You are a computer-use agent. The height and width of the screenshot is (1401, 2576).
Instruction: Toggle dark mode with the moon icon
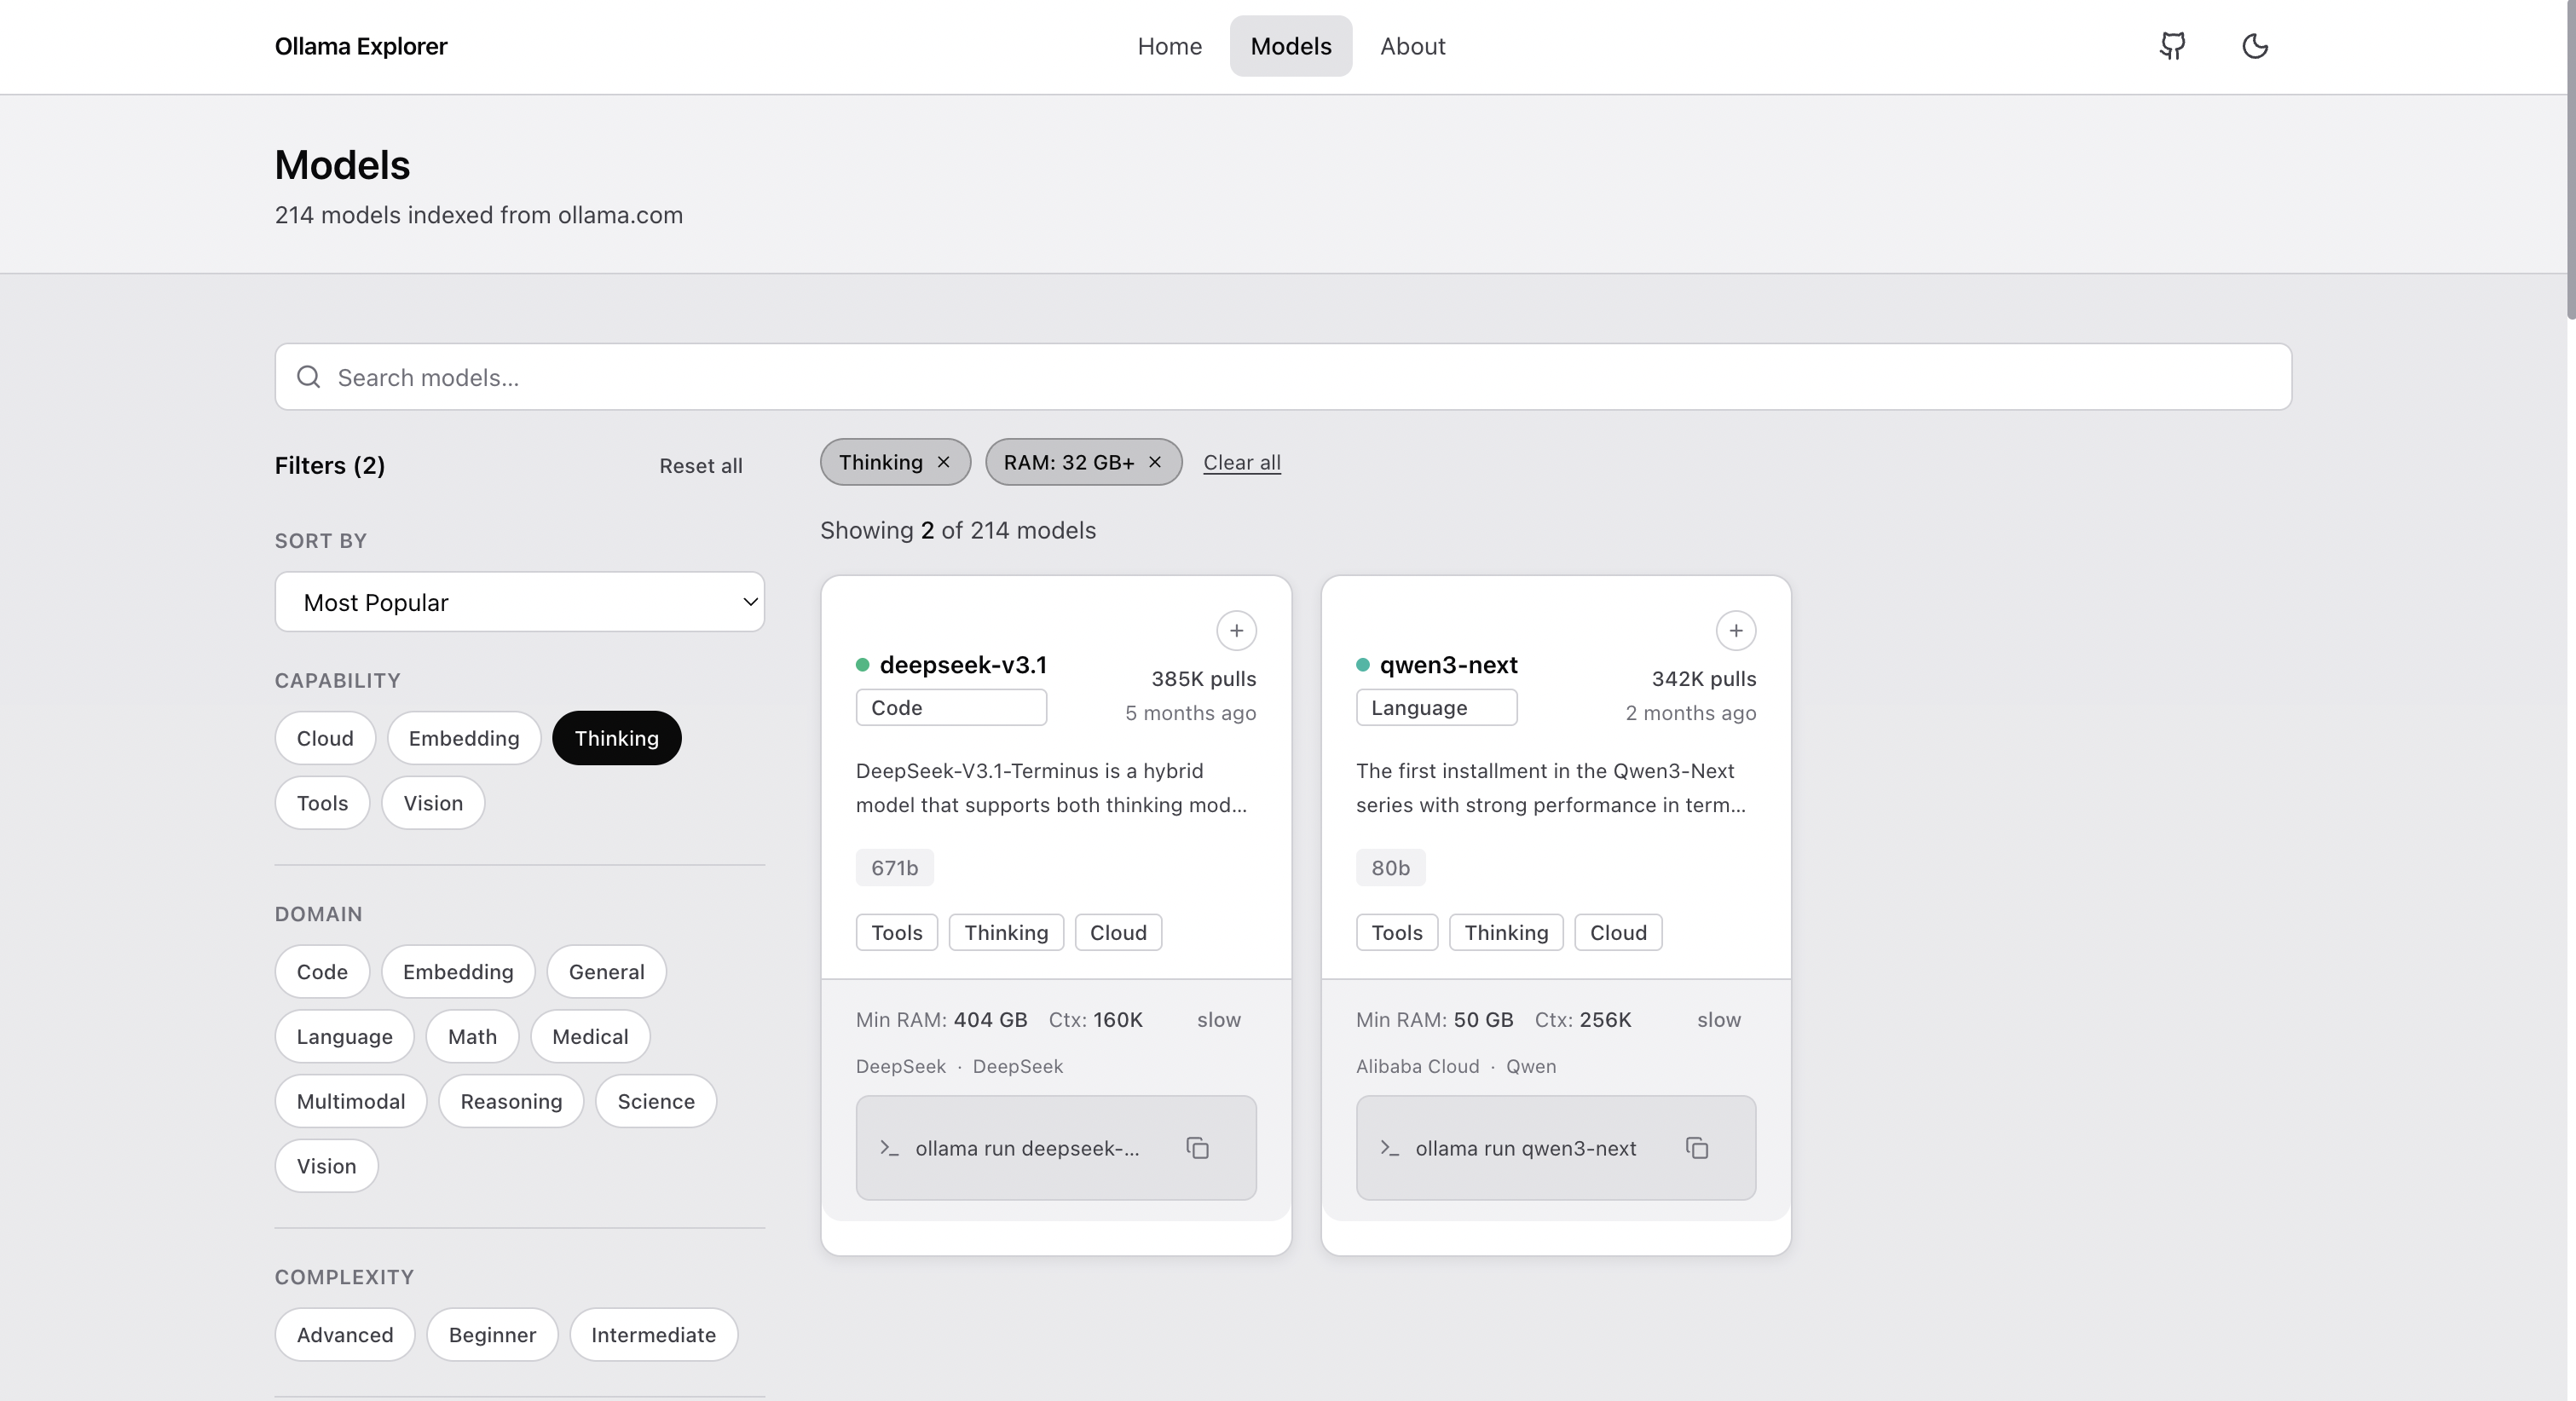coord(2255,46)
